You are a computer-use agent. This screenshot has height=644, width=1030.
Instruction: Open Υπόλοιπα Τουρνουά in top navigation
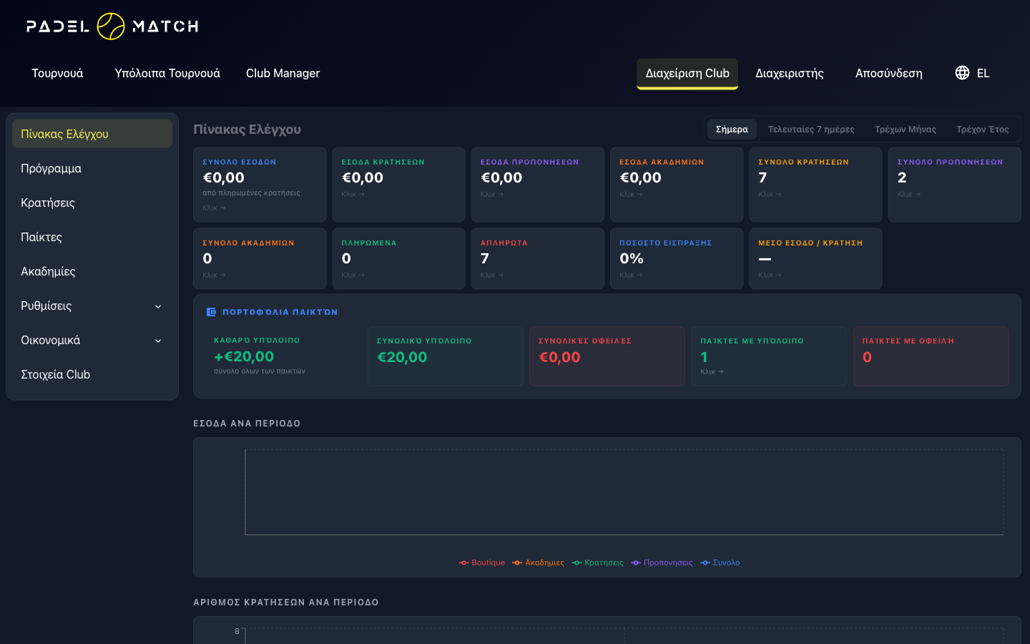167,73
